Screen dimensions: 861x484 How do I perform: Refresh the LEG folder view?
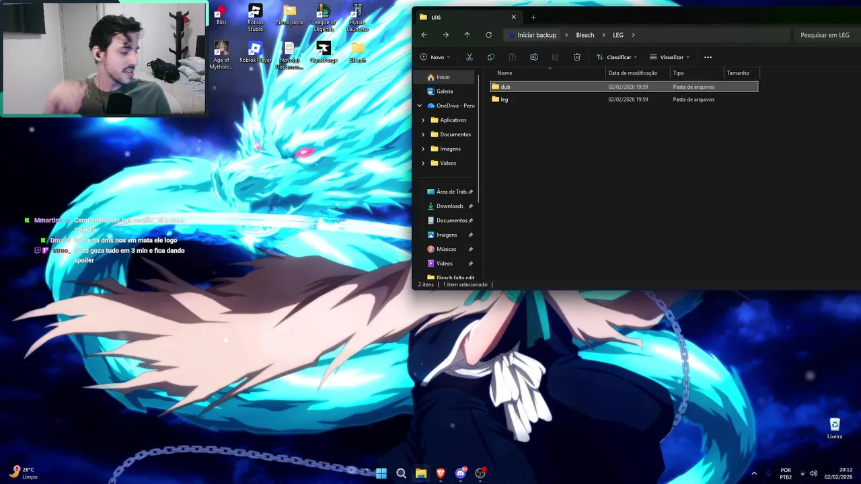[488, 35]
